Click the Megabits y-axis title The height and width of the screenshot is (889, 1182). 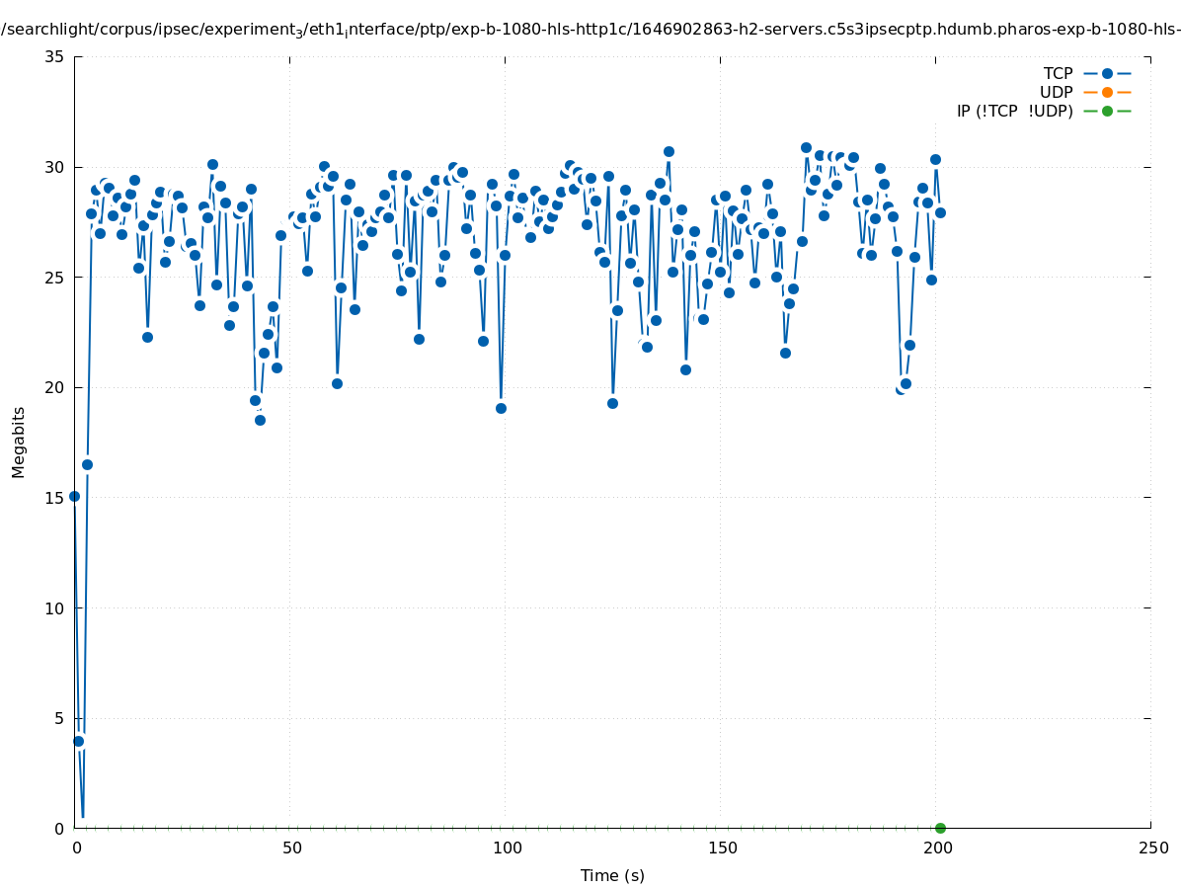[19, 442]
